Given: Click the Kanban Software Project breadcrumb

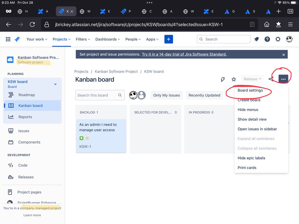Looking at the screenshot, I should pyautogui.click(x=116, y=71).
